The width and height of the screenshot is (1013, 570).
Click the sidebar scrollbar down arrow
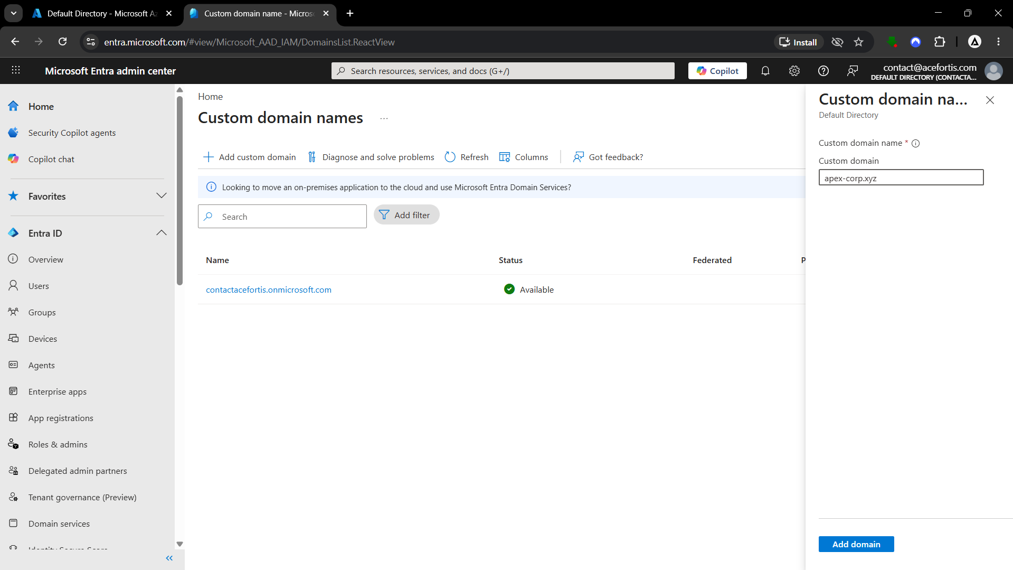[179, 544]
